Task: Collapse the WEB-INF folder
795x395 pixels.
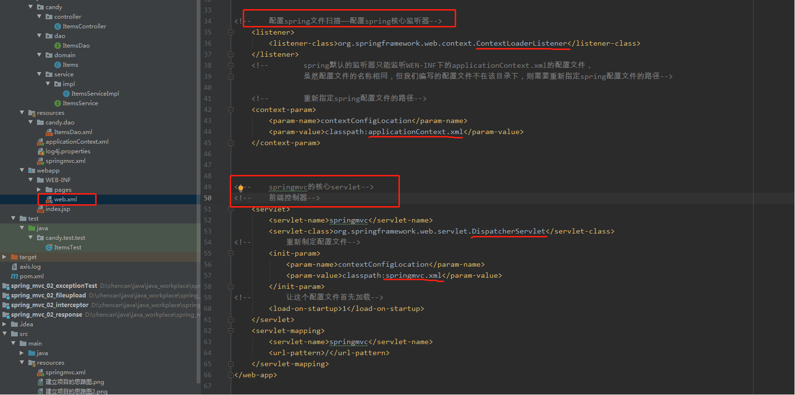Action: 31,180
